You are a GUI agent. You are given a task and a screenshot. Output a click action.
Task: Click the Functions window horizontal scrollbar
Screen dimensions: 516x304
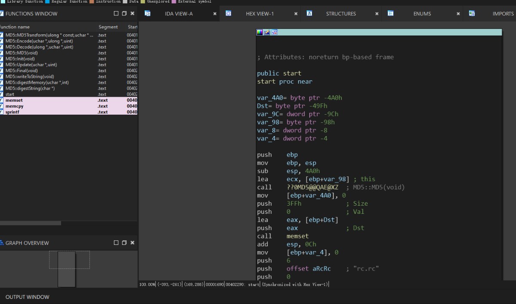point(30,223)
